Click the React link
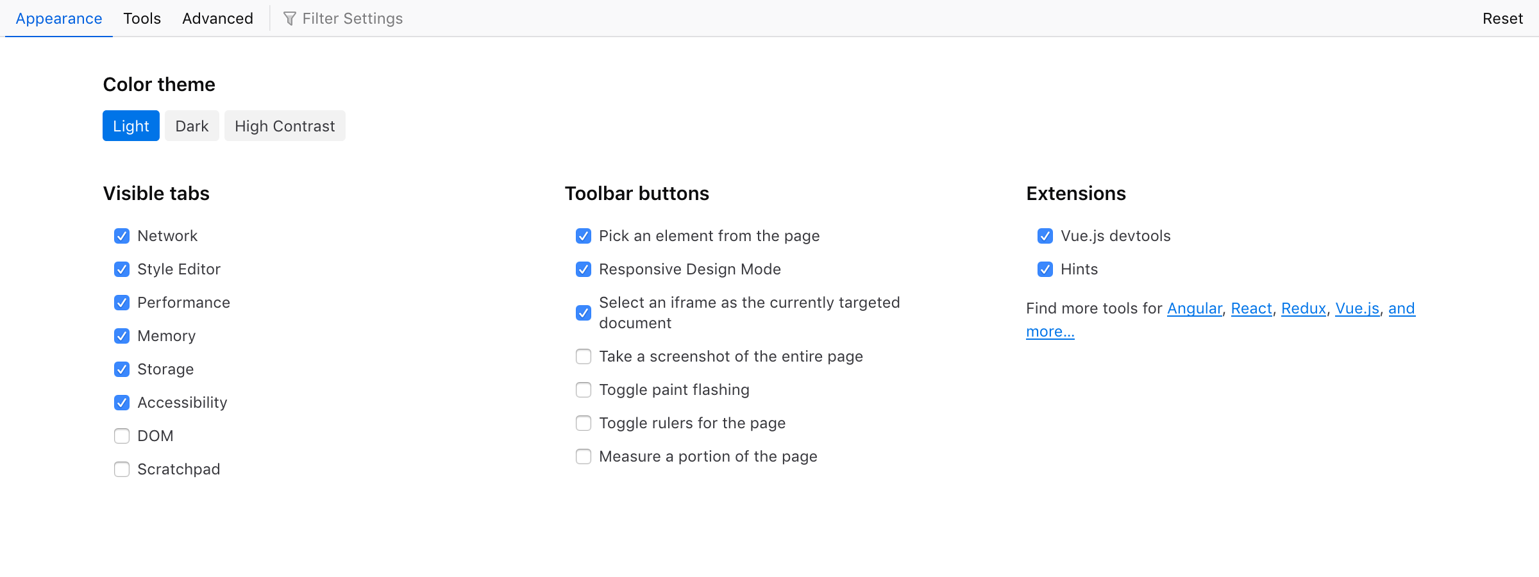The image size is (1539, 577). click(x=1251, y=308)
